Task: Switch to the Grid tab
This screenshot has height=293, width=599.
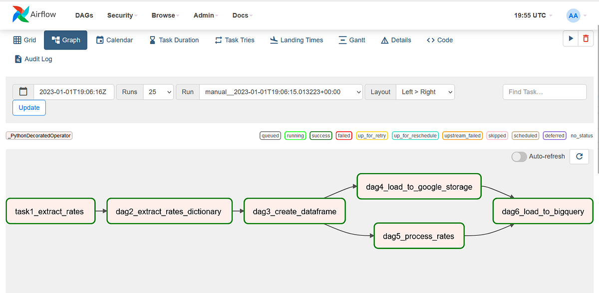Action: point(24,40)
